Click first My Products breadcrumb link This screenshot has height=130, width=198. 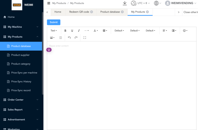[x=59, y=3]
